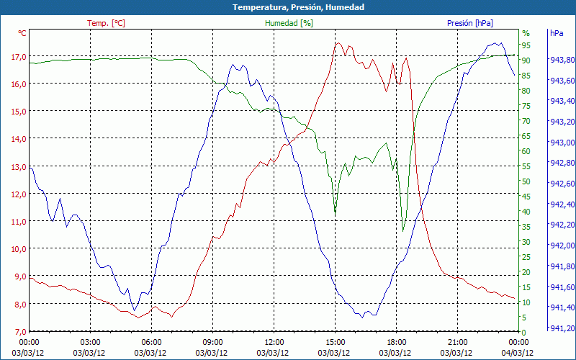Click the 17,0 temperature axis value
Screen dimensions: 576x360
pyautogui.click(x=19, y=57)
